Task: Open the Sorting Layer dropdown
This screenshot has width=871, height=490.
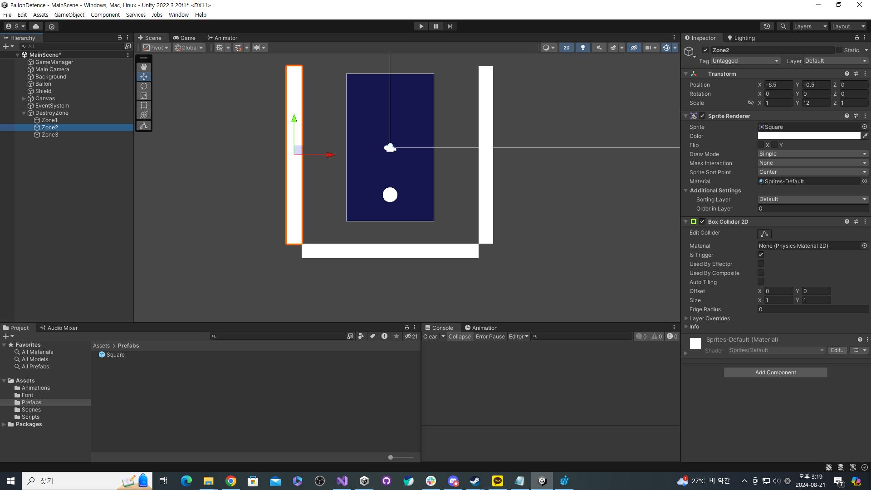Action: (x=812, y=199)
